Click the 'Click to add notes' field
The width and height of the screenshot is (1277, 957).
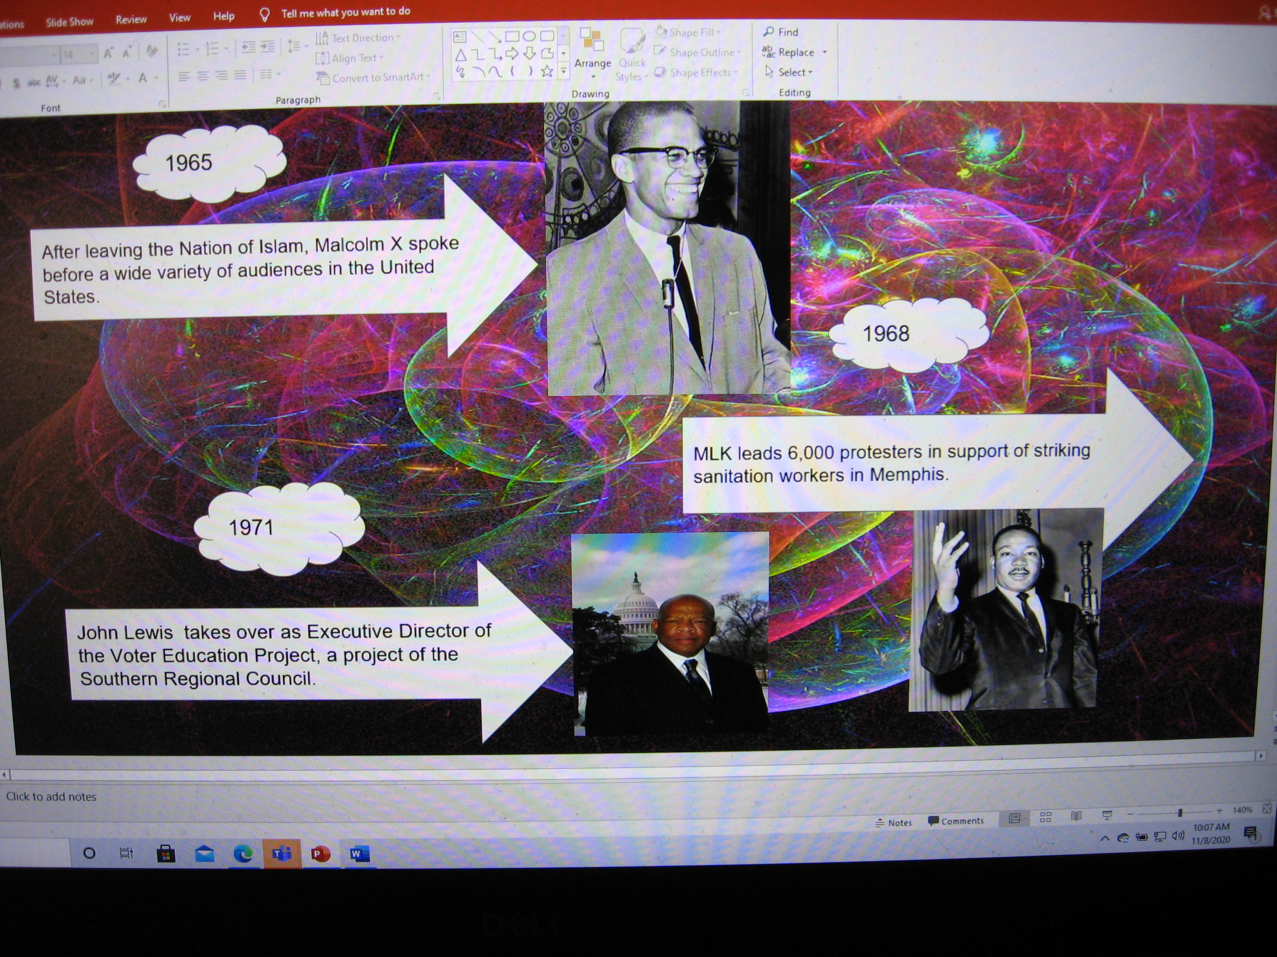pos(51,797)
